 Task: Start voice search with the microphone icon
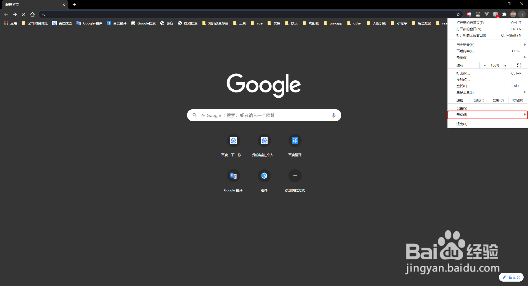(x=334, y=115)
